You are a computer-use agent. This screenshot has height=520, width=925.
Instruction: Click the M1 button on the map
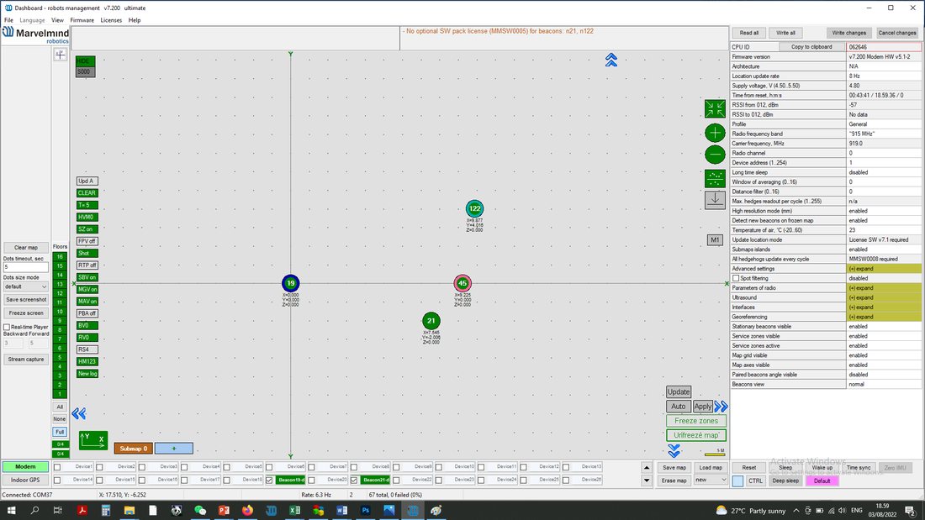[715, 240]
